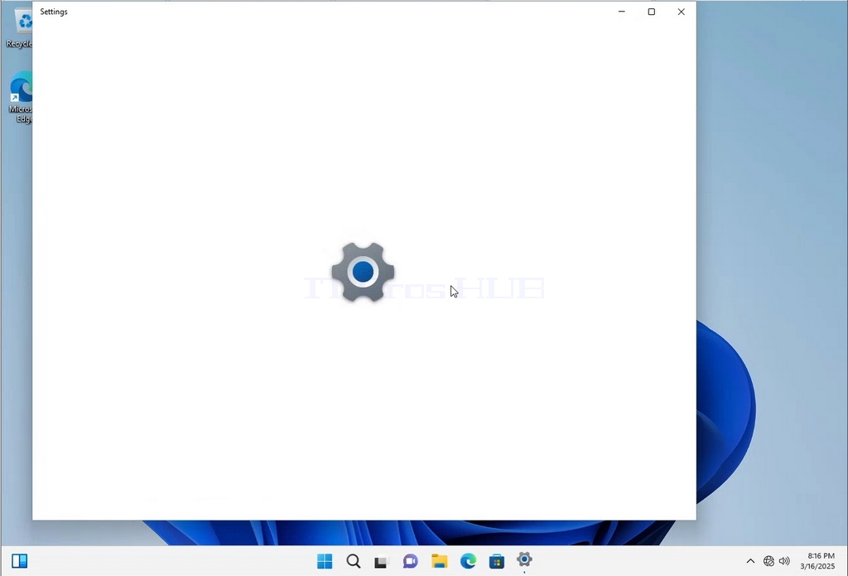Open the Windows Start menu

pyautogui.click(x=325, y=561)
